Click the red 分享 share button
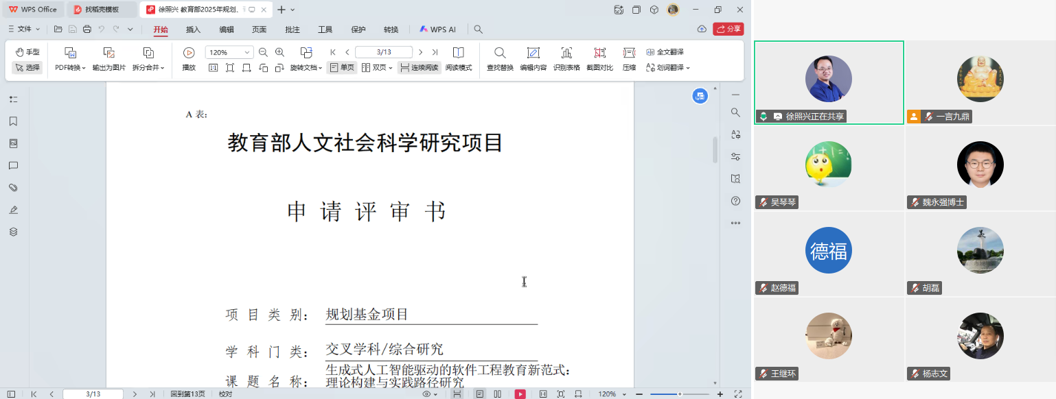This screenshot has height=399, width=1056. click(728, 29)
